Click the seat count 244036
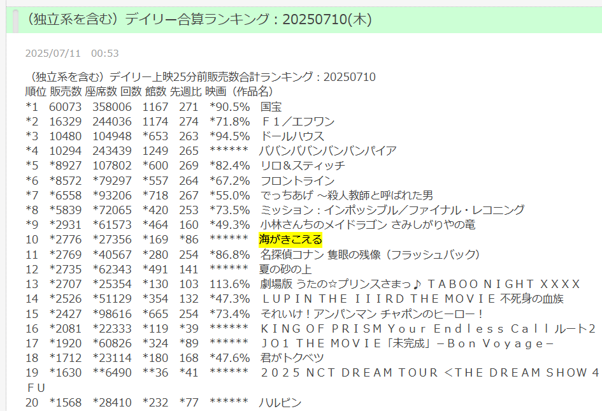The width and height of the screenshot is (602, 411). pyautogui.click(x=112, y=122)
